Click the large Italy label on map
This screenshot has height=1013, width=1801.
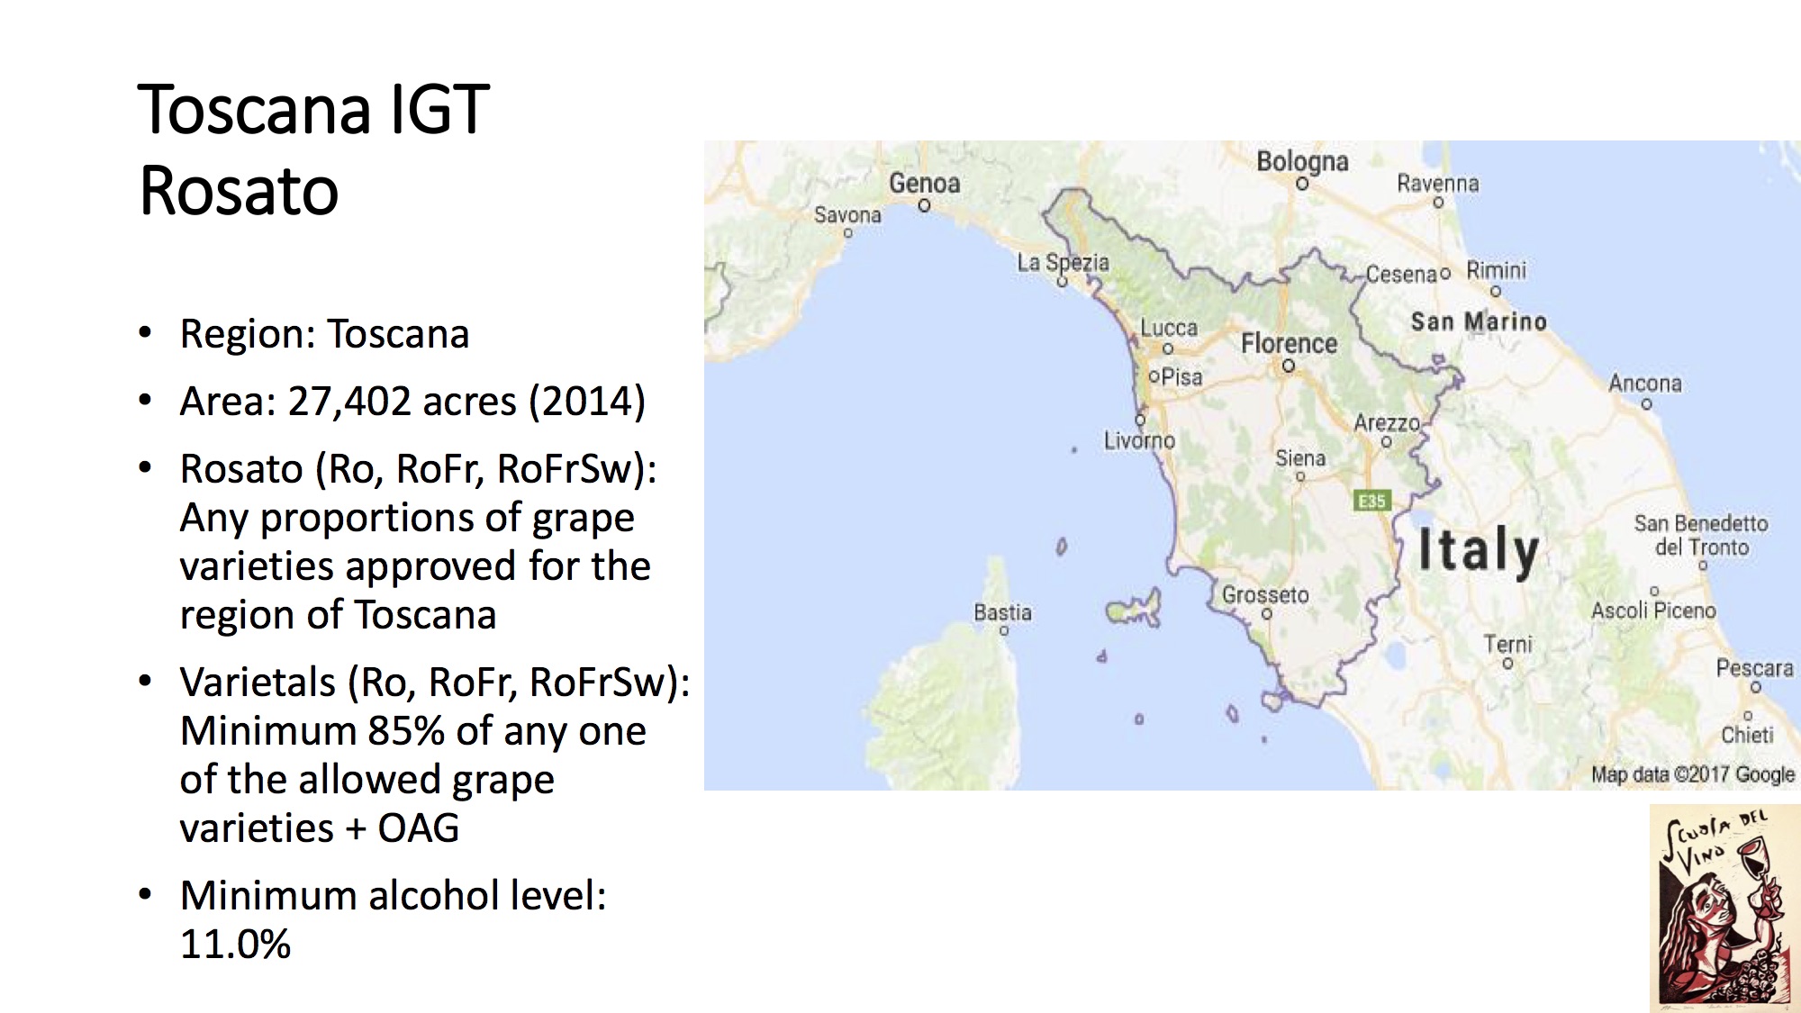tap(1479, 549)
